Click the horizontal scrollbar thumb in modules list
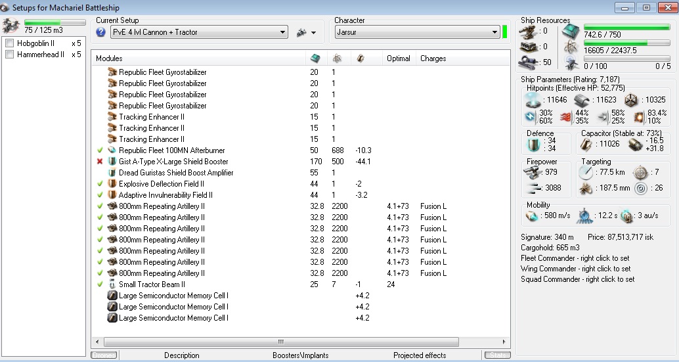This screenshot has width=679, height=362. point(281,342)
